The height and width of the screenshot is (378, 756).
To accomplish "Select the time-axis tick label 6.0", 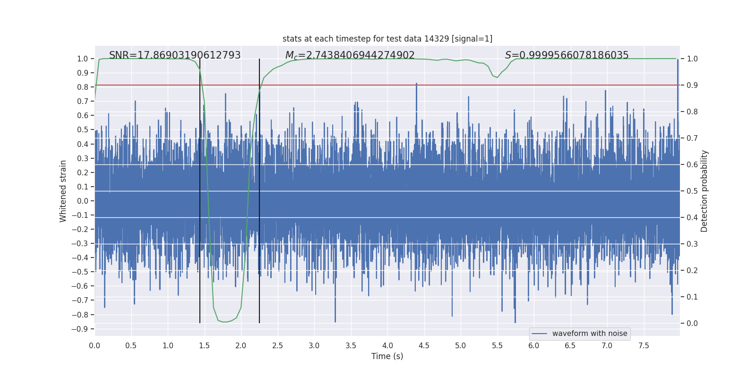I will coord(534,345).
